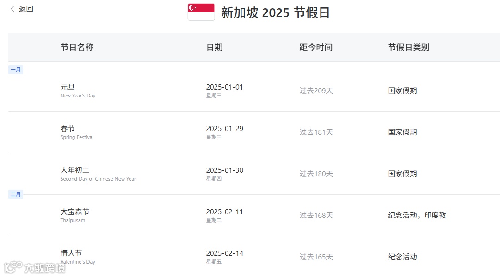Click the 返回 back link
Screen dimensions: 500x277
tap(26, 9)
